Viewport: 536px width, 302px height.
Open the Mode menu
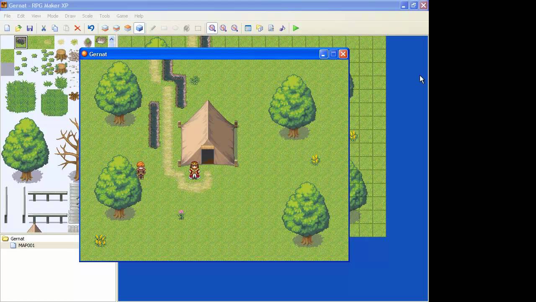coord(53,16)
